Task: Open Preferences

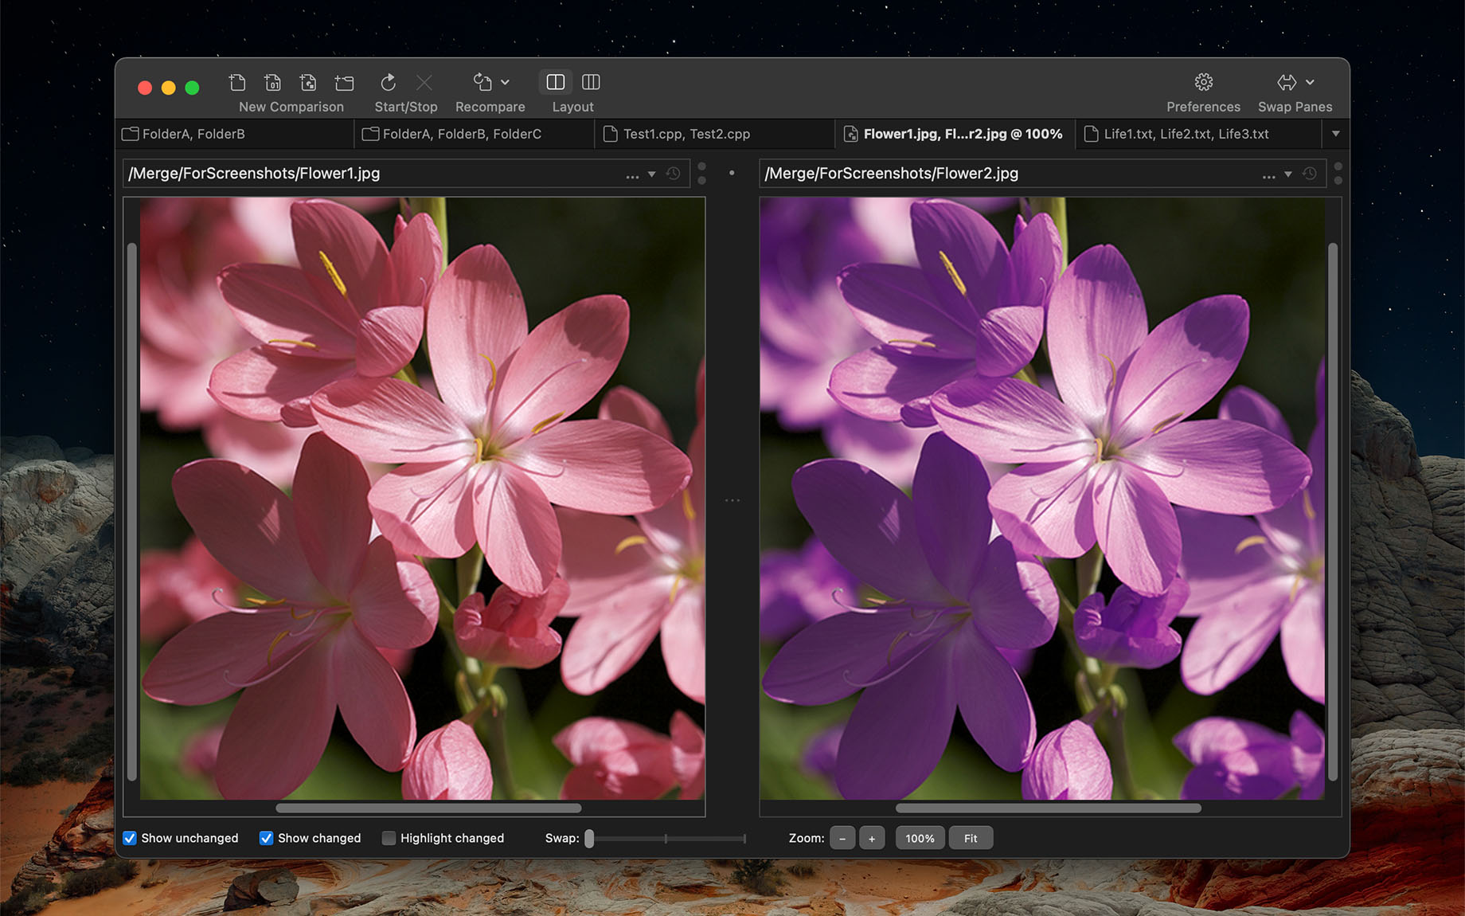Action: (x=1203, y=82)
